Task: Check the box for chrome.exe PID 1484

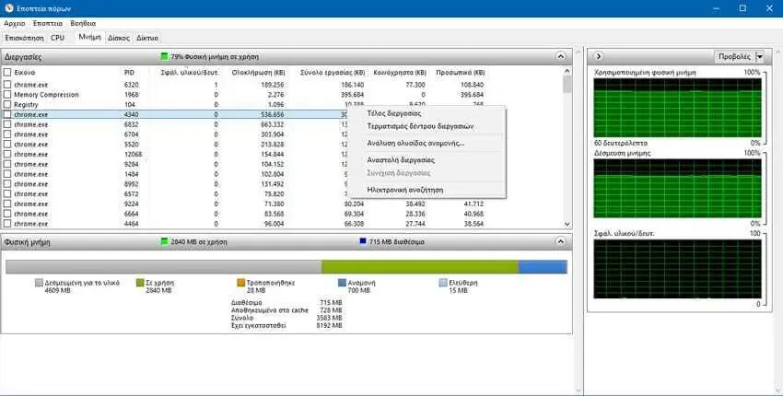Action: [x=7, y=174]
